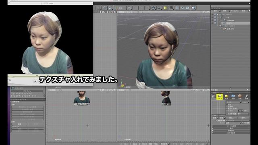Select the JPG image entry in browser tree

point(230,29)
